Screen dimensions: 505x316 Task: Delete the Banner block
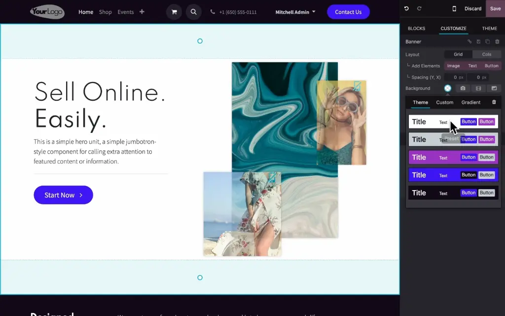pos(497,41)
